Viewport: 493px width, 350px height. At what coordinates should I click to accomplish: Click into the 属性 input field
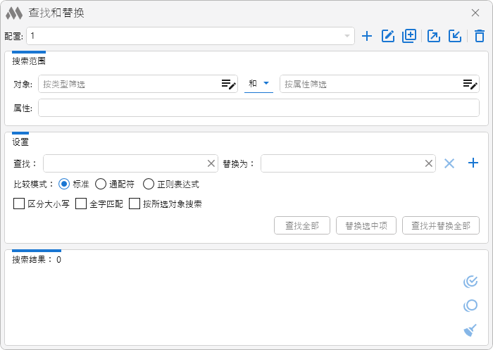[x=258, y=108]
